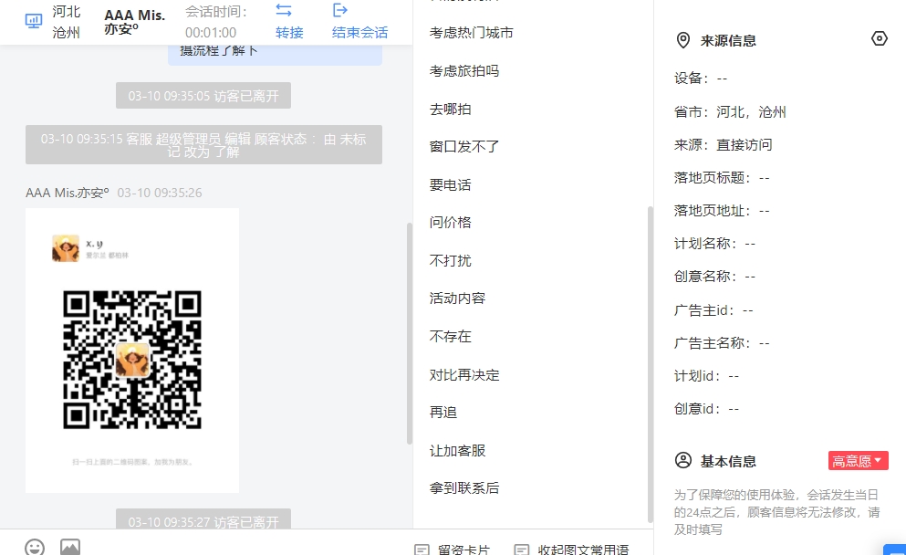Viewport: 906px width, 555px height.
Task: Click the location pin icon of 来源信息
Action: pos(683,40)
